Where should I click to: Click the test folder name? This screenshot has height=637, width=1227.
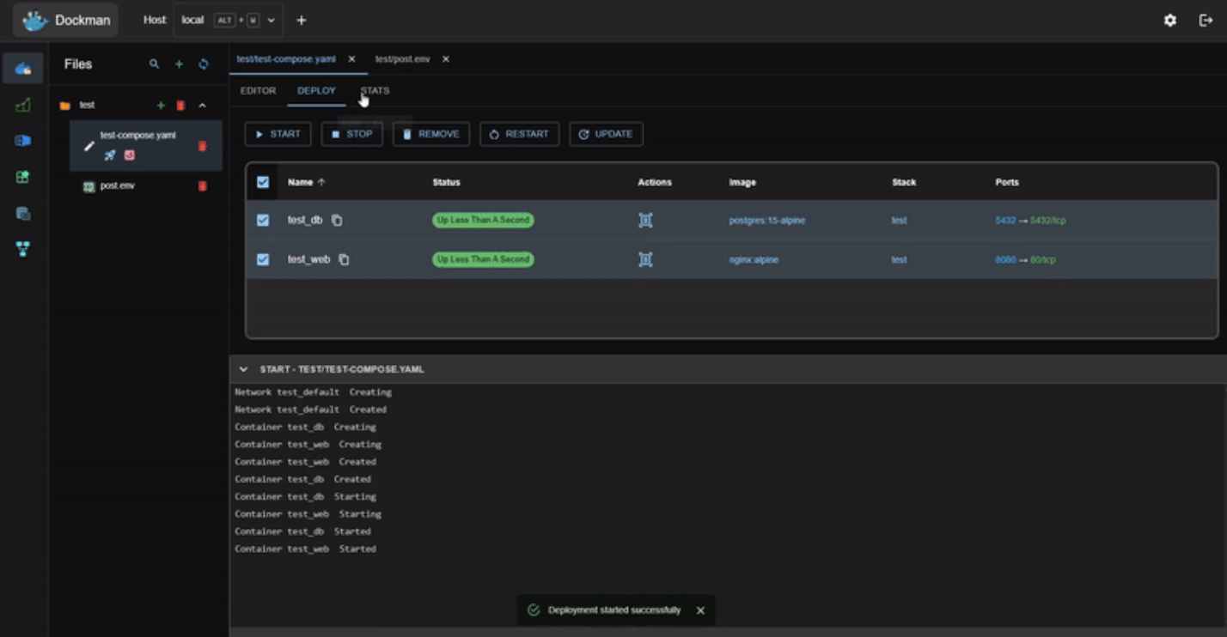[x=87, y=105]
